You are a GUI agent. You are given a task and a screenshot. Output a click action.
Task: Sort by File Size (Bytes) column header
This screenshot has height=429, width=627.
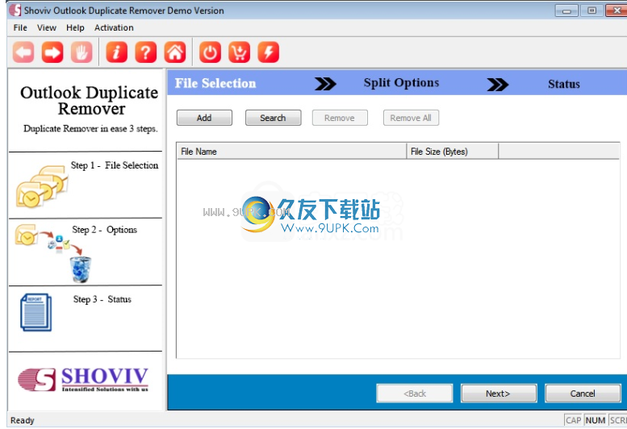pos(452,152)
